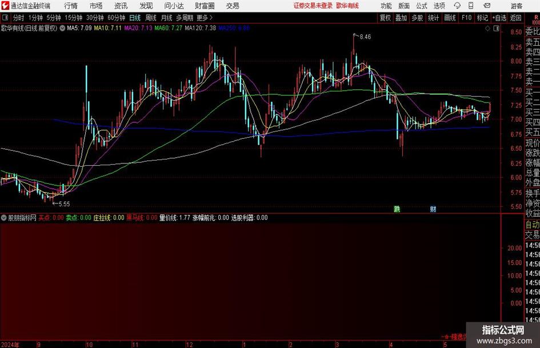Click the red R 1000 badge
Screen dimensions: 540x348
(536, 19)
